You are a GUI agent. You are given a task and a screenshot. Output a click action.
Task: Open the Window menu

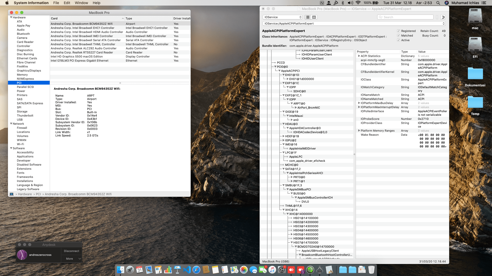click(x=81, y=3)
